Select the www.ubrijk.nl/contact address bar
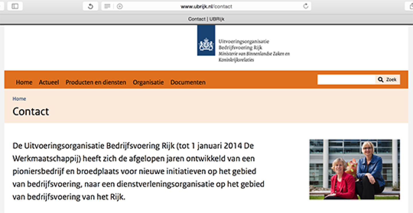 (206, 6)
